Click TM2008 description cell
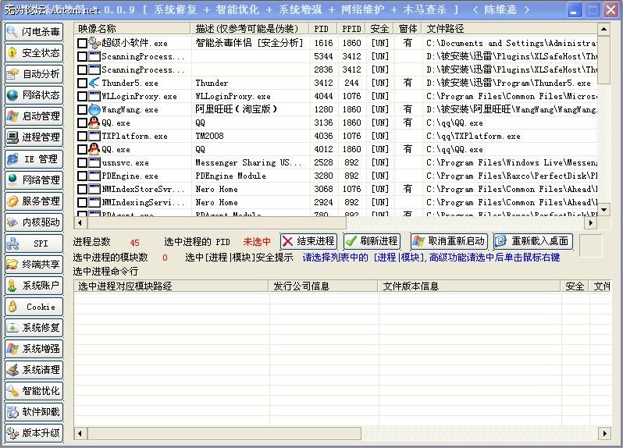The height and width of the screenshot is (448, 623). click(209, 137)
